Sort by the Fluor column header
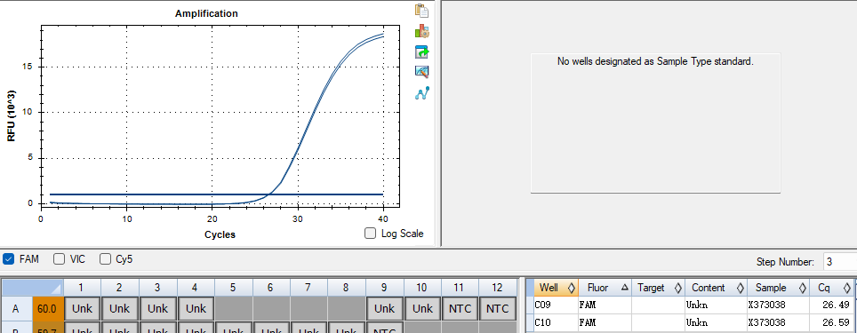Image resolution: width=857 pixels, height=333 pixels. (605, 288)
